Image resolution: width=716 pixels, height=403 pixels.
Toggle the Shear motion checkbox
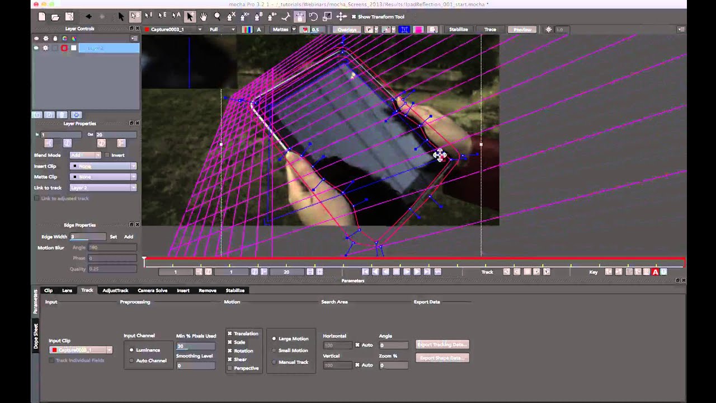coord(230,359)
